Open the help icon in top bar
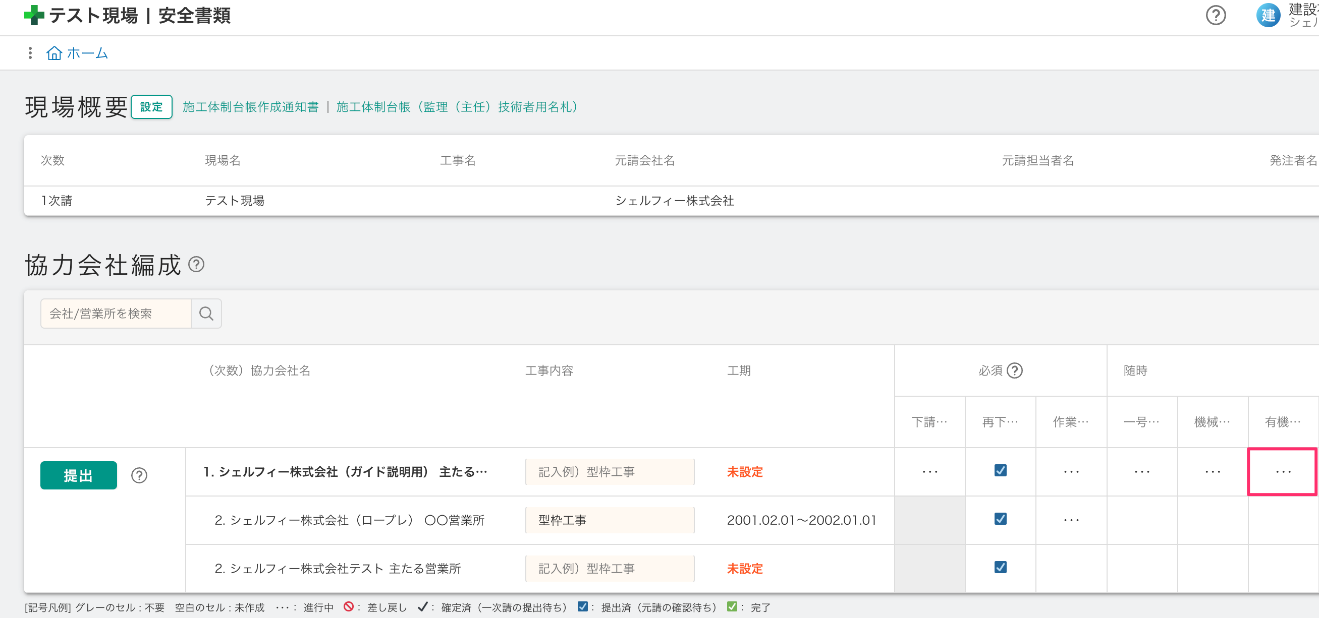This screenshot has width=1319, height=618. tap(1215, 15)
